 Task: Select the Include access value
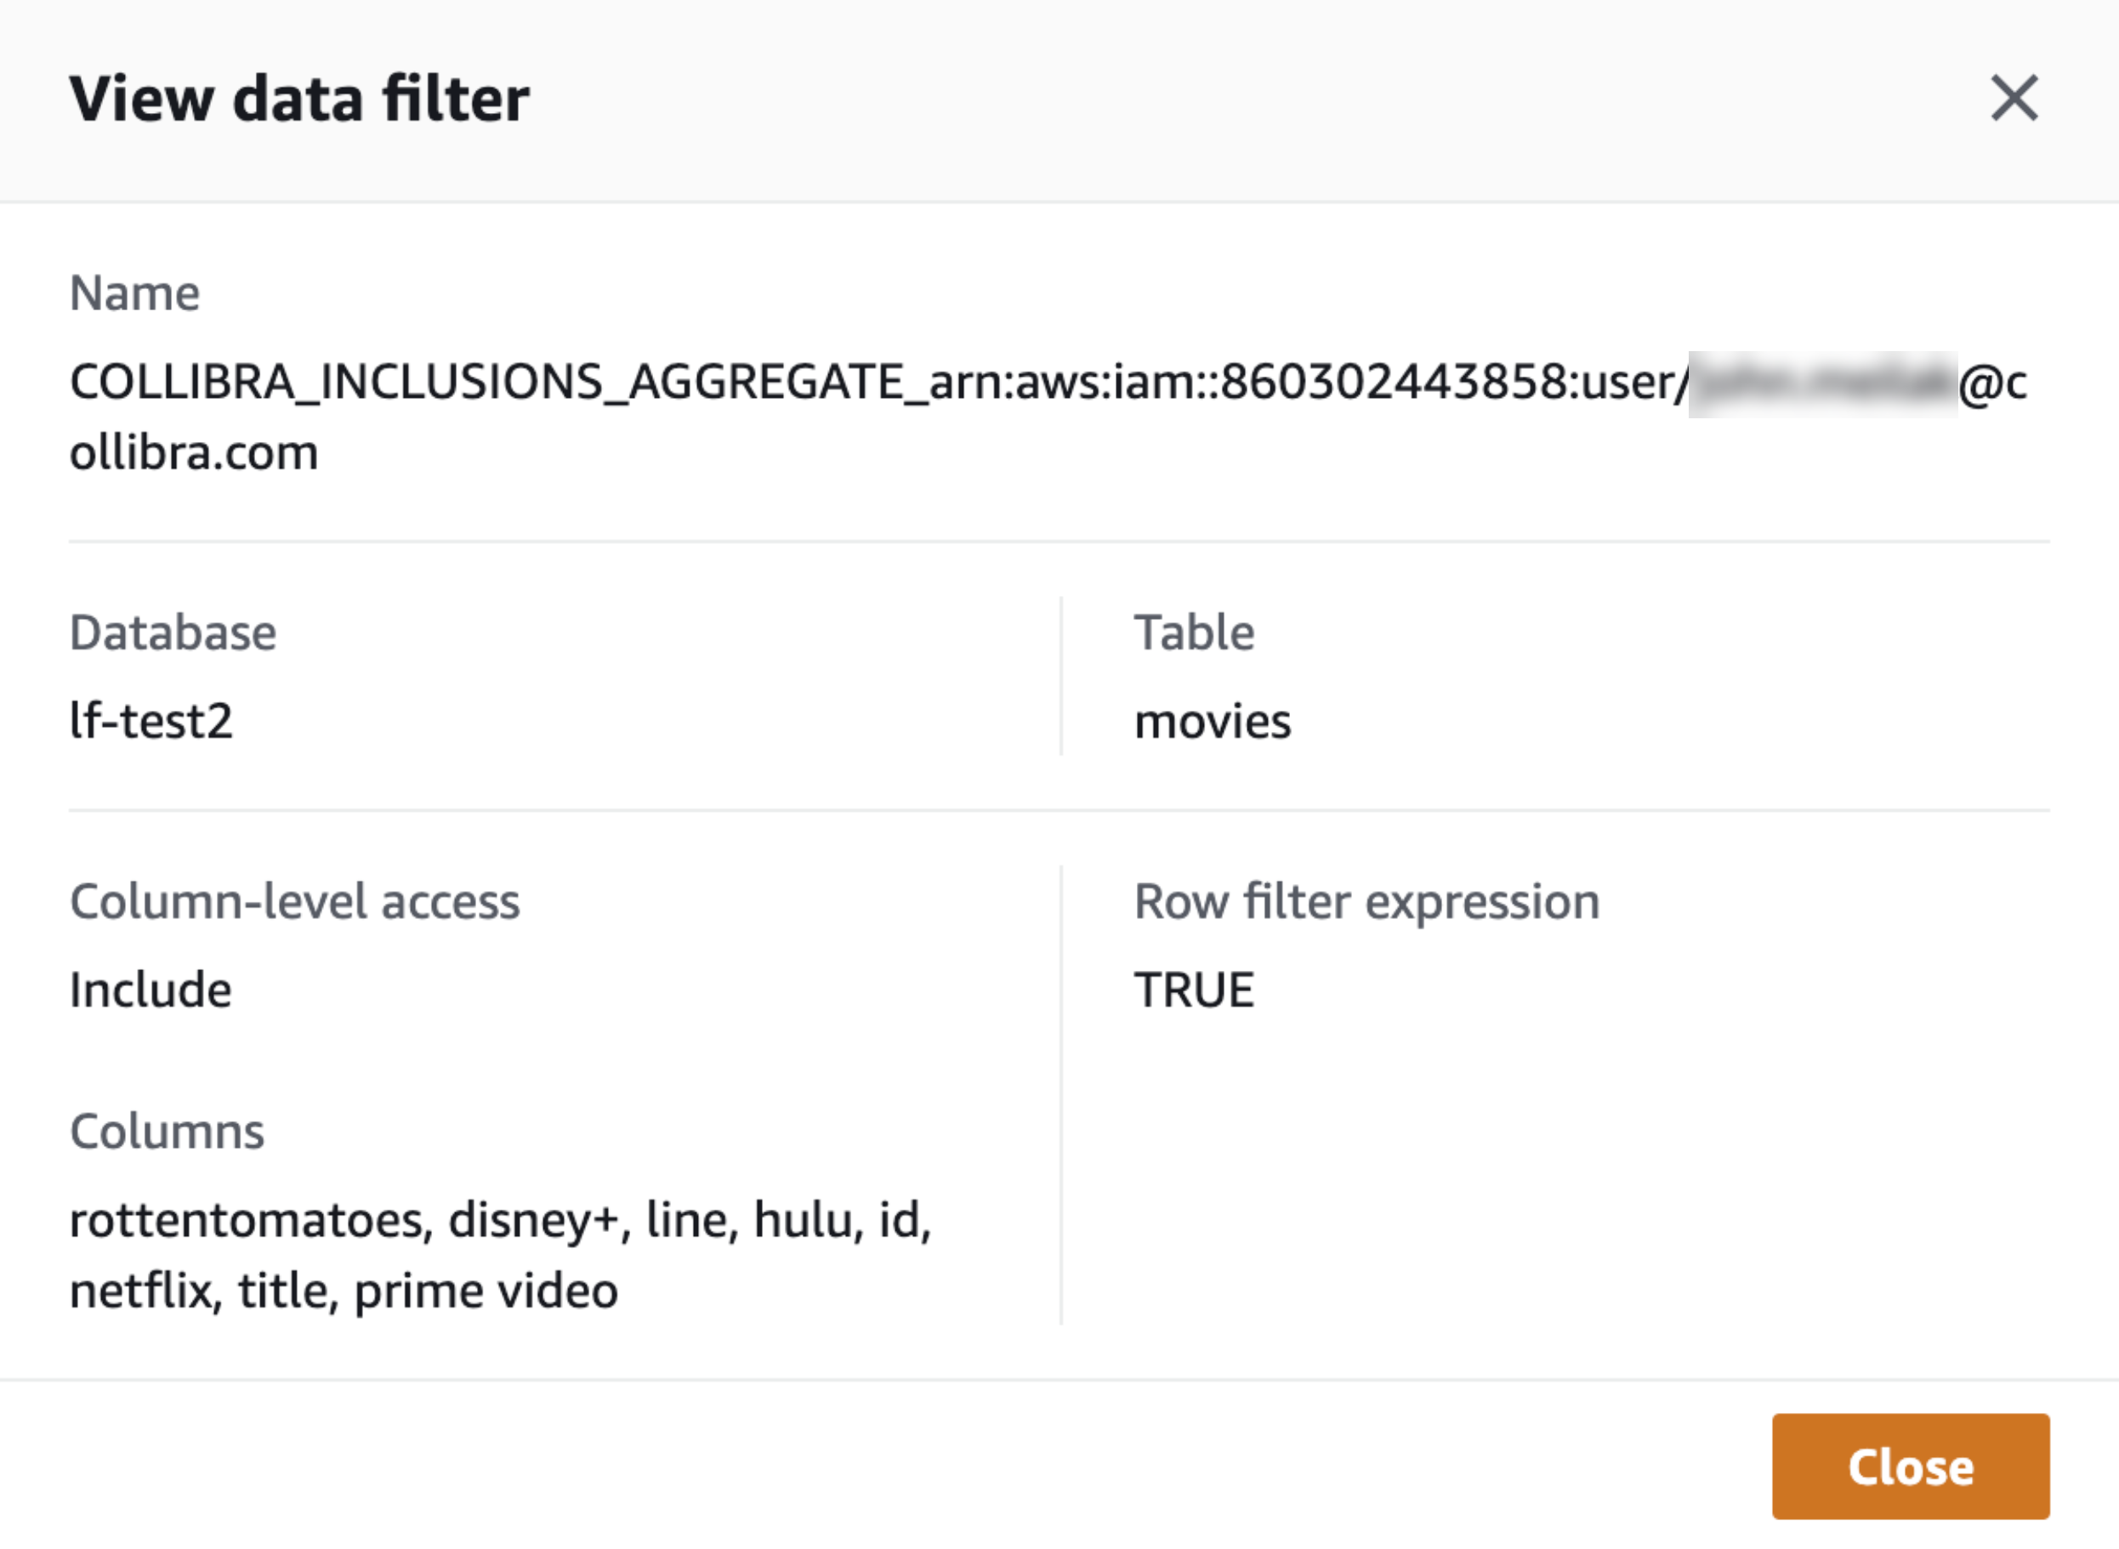151,990
